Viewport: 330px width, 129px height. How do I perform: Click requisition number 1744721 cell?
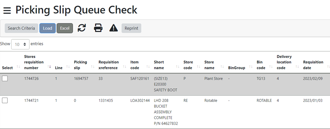[x=31, y=101]
